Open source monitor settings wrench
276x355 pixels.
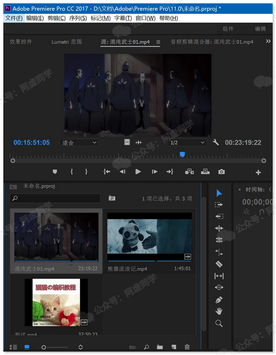tap(215, 142)
